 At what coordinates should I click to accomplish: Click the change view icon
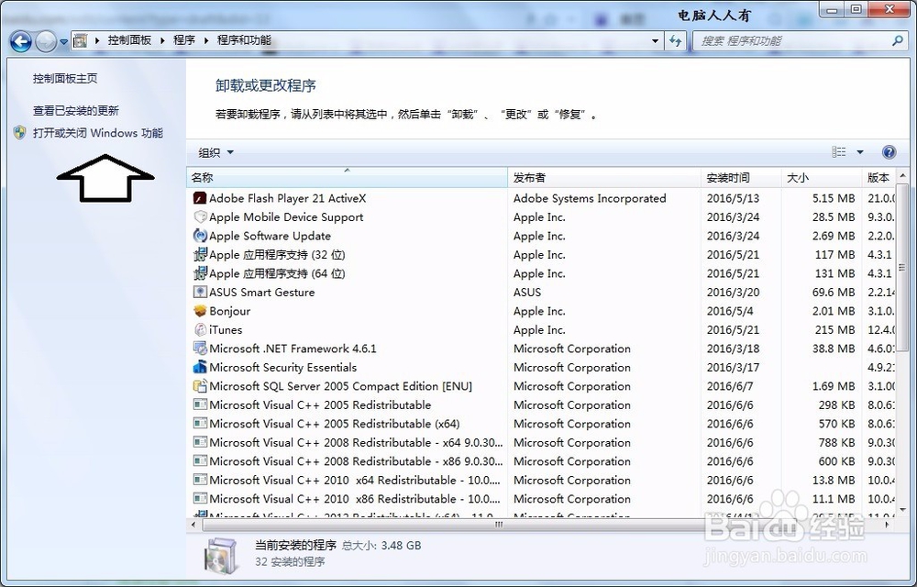coord(839,152)
